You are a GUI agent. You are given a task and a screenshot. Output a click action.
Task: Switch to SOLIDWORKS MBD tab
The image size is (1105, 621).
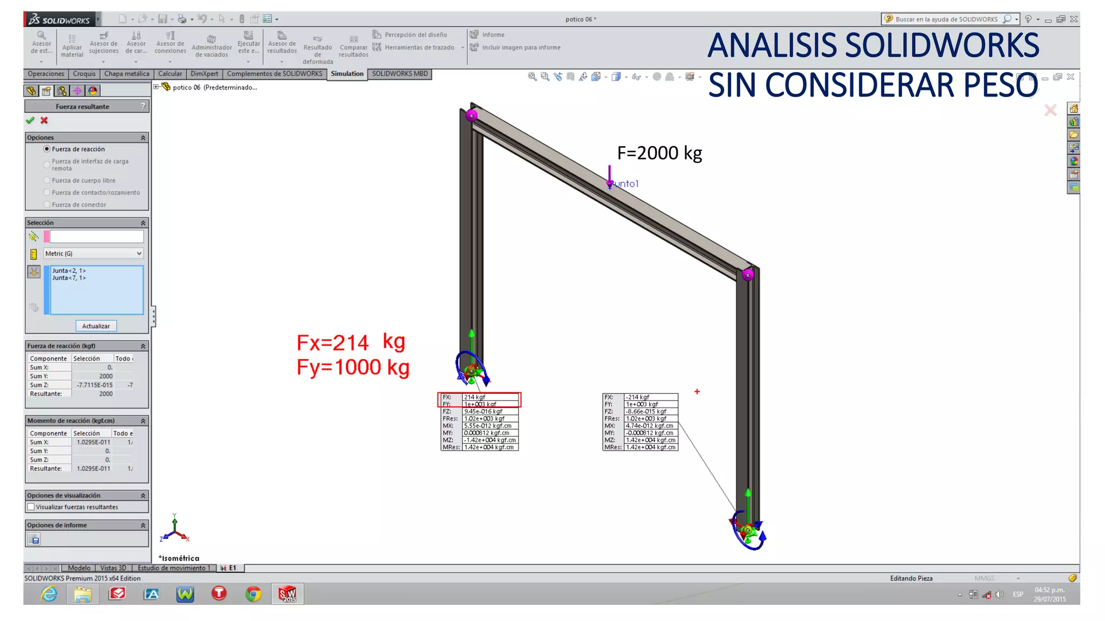click(400, 74)
